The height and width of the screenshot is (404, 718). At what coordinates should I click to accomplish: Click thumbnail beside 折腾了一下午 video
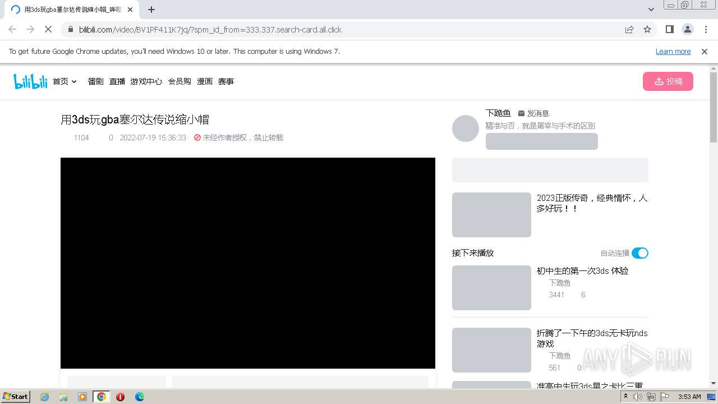[x=491, y=350]
